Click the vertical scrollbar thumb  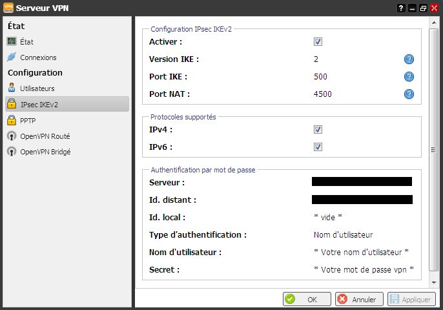point(434,150)
